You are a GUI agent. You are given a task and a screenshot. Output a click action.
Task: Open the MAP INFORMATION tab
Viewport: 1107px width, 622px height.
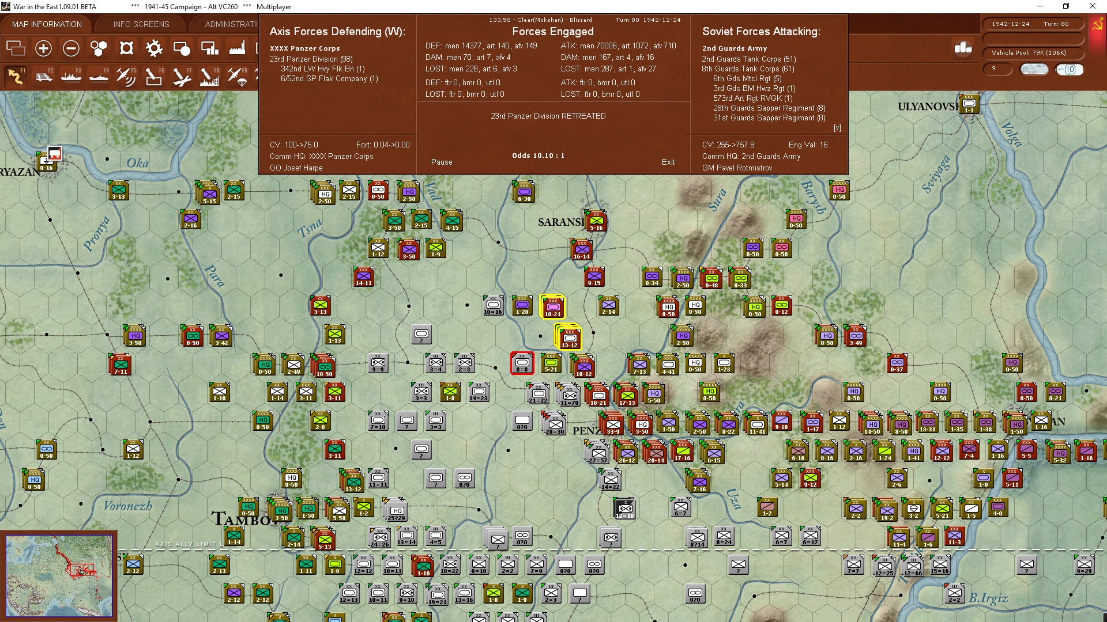click(x=47, y=24)
